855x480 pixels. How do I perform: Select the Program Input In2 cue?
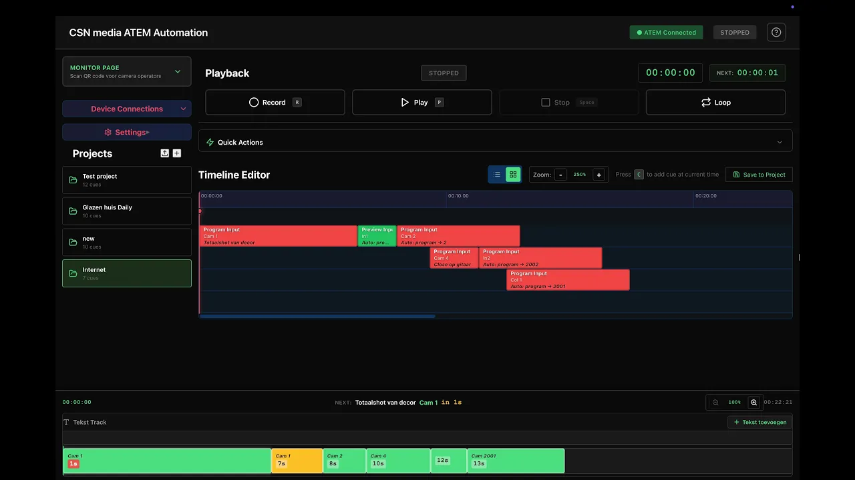[540, 258]
